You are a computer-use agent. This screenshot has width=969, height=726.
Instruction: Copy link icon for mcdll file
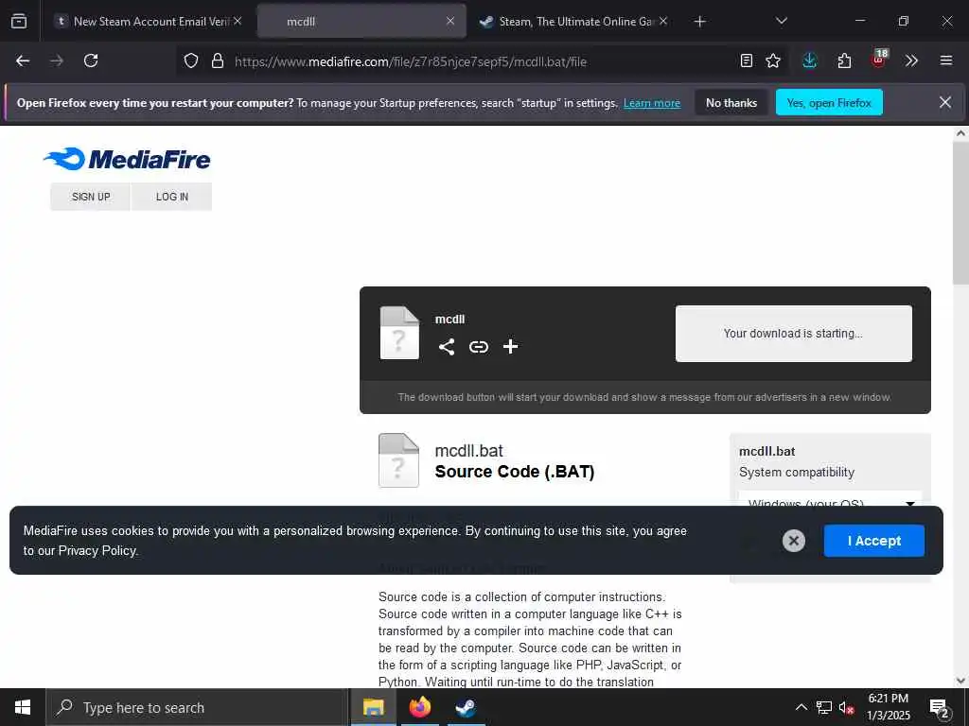478,347
